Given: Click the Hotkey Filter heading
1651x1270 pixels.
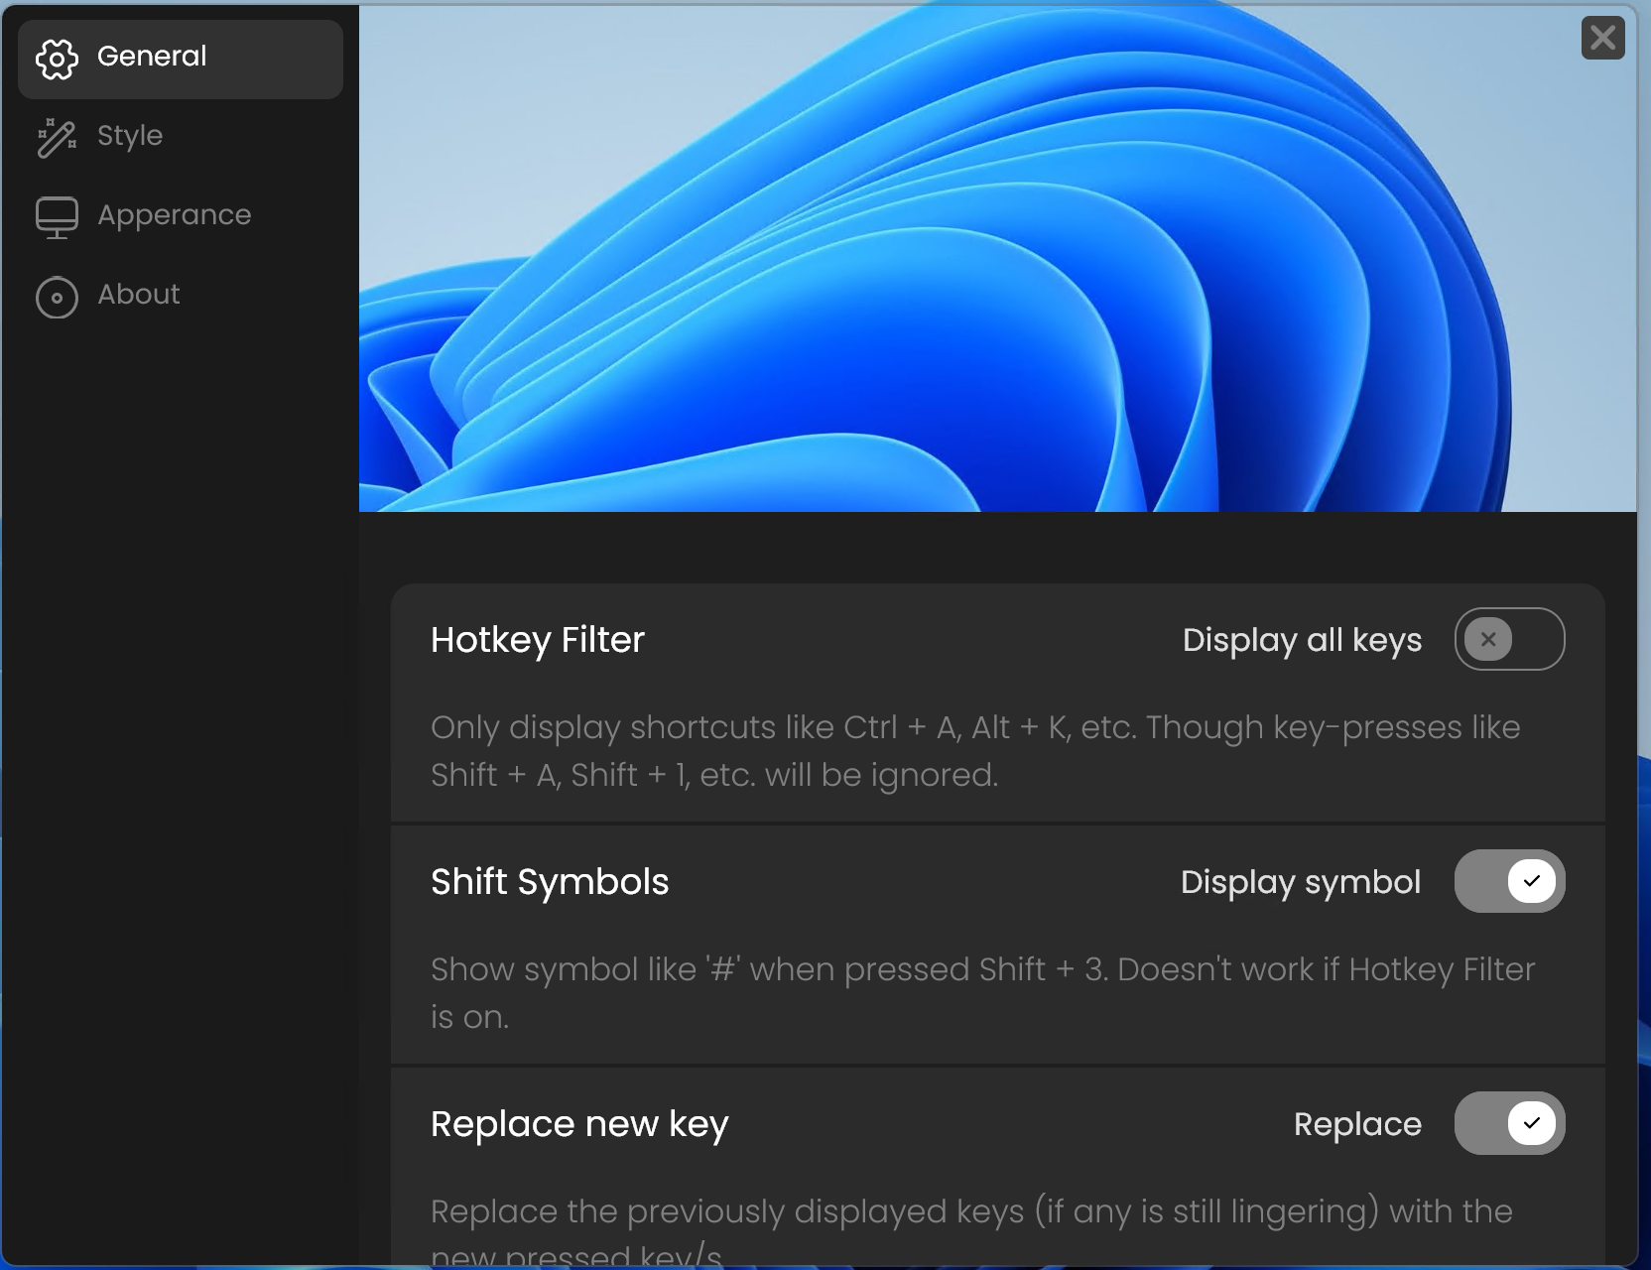Looking at the screenshot, I should point(538,640).
